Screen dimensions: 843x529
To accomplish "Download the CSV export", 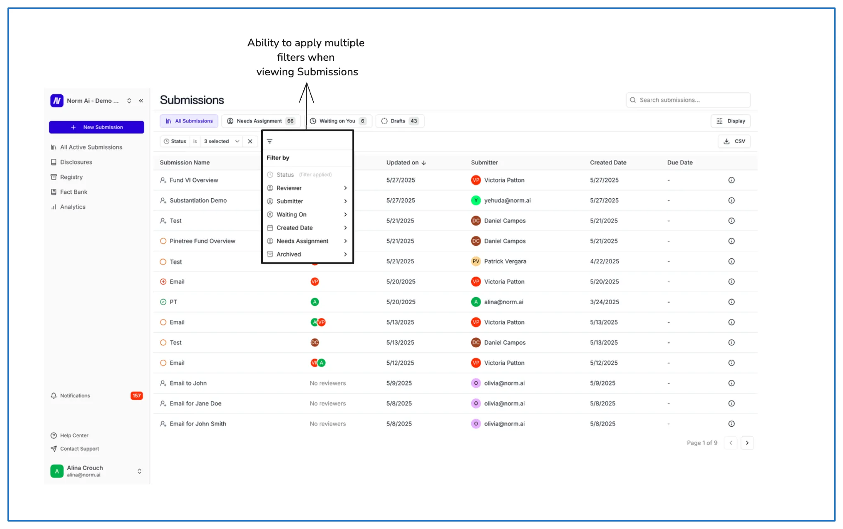I will [x=734, y=141].
